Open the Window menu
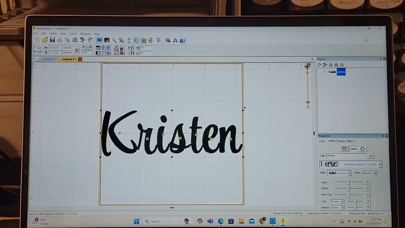Image resolution: width=405 pixels, height=228 pixels. 85,34
